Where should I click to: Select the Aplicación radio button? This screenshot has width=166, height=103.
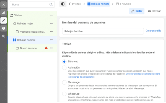coord(64,68)
